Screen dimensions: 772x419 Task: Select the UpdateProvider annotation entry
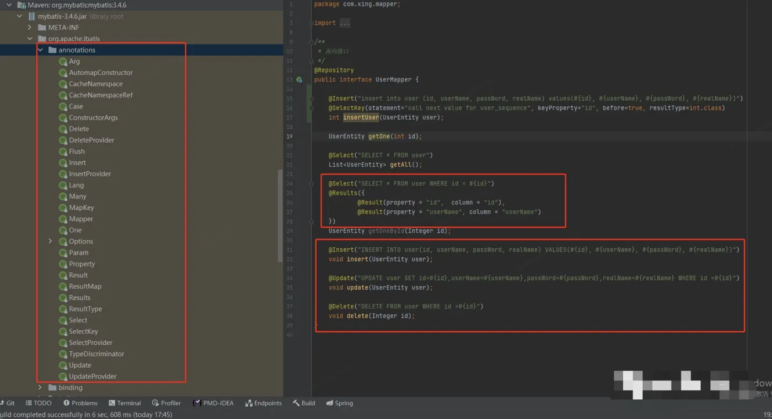[92, 377]
